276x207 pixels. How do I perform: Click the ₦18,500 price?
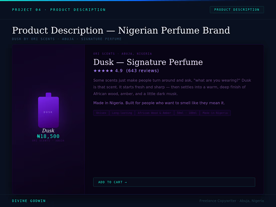click(48, 136)
